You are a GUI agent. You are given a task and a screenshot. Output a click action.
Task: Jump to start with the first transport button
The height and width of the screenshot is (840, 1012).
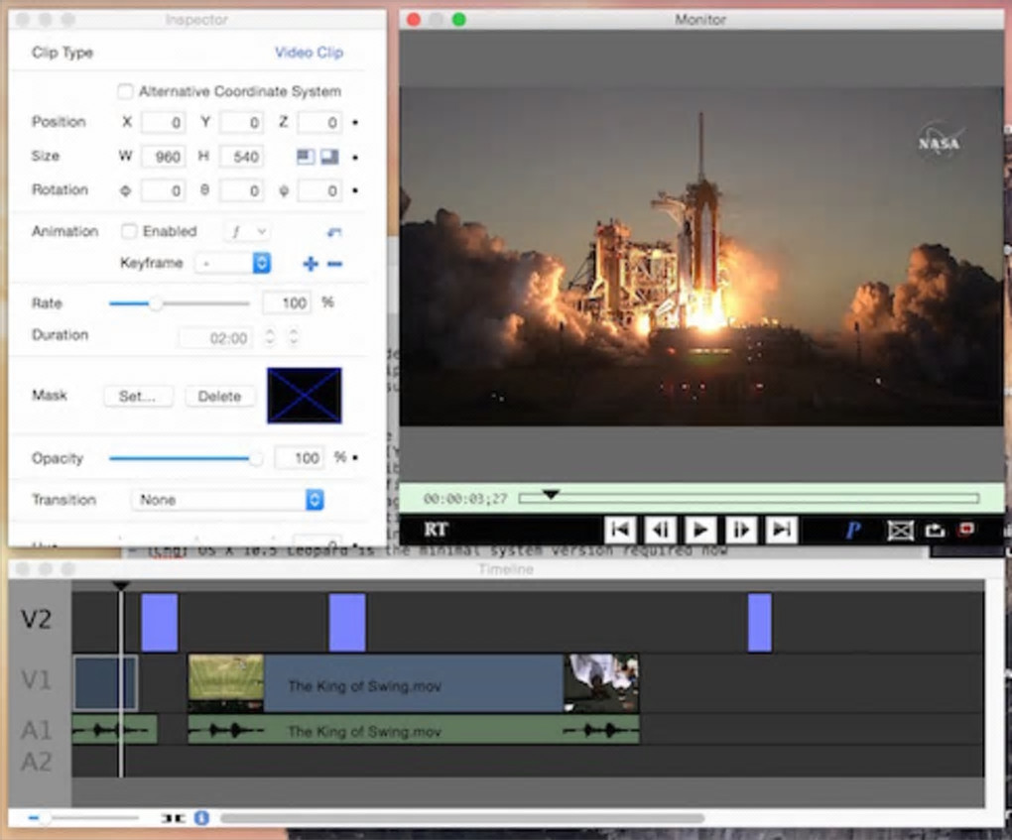pos(619,530)
